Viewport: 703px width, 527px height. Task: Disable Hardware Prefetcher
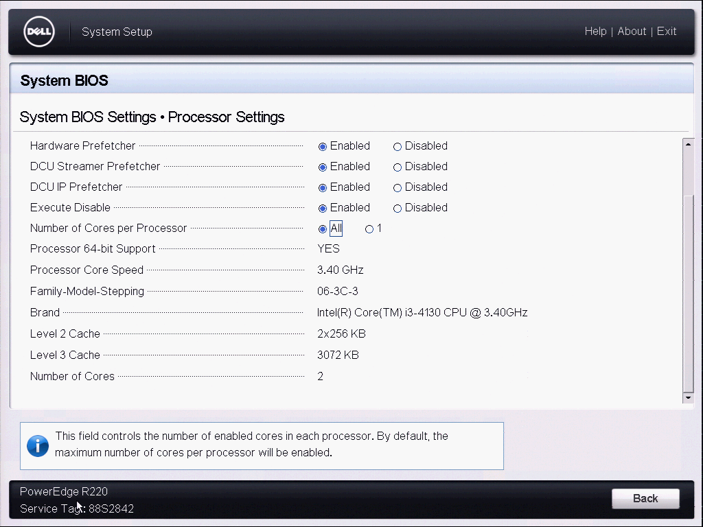tap(397, 147)
